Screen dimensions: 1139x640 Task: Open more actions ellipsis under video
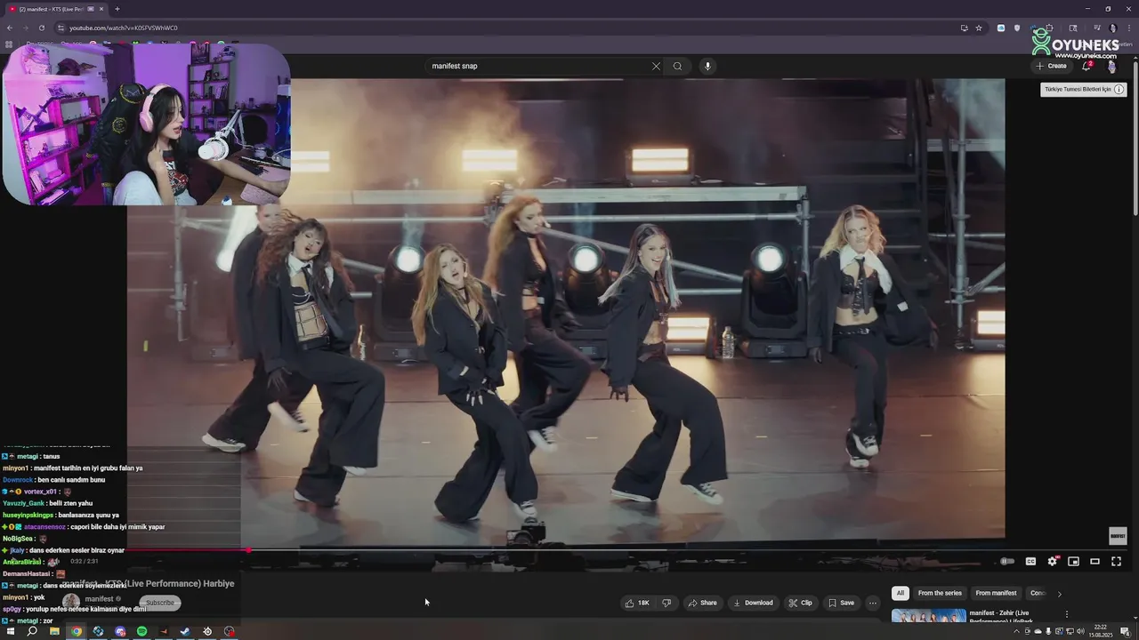click(872, 603)
